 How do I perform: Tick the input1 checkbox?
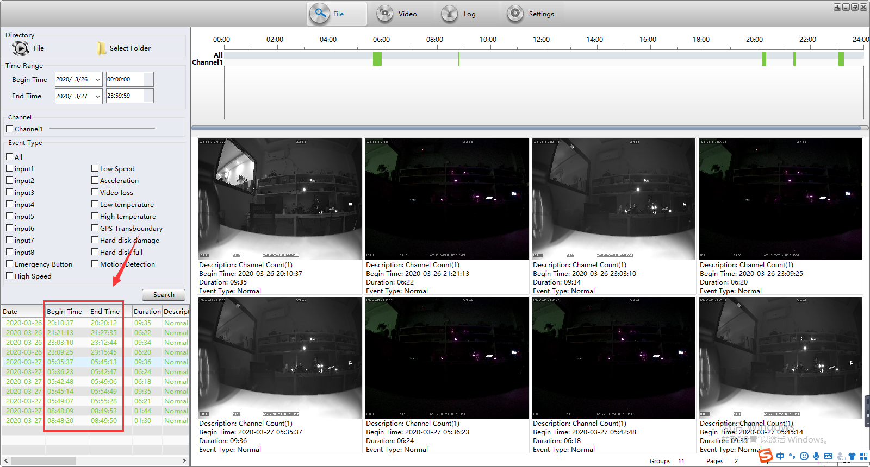pos(10,169)
